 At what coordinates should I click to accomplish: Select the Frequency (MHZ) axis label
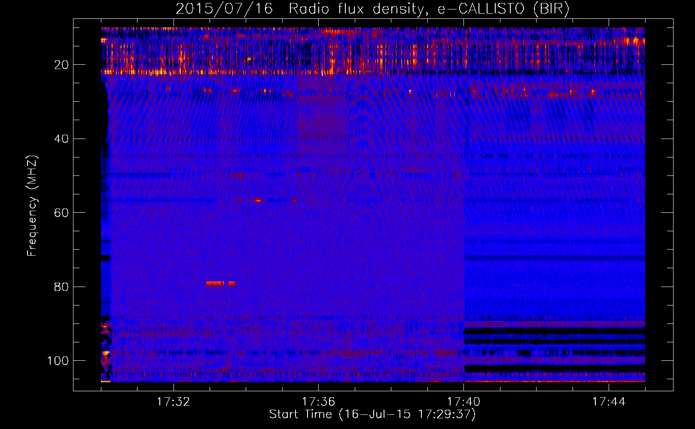point(32,205)
